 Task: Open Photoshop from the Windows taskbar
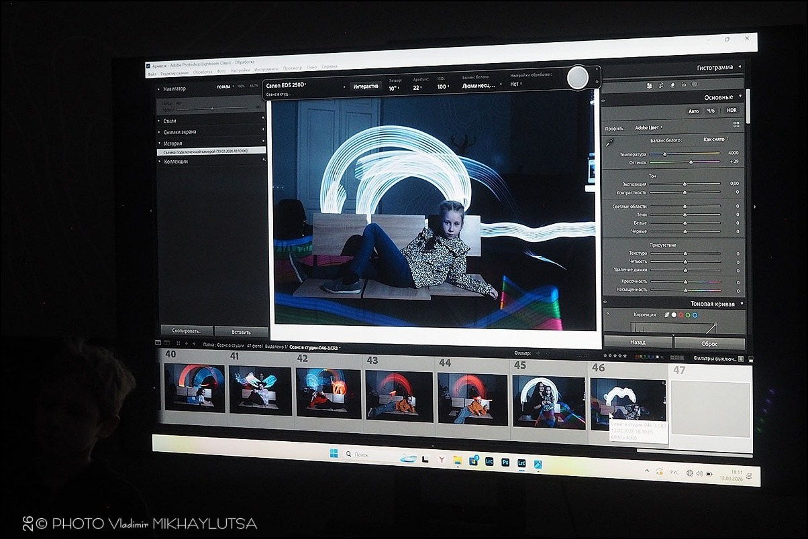tap(505, 462)
